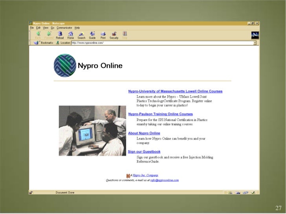The height and width of the screenshot is (214, 286).
Task: Click the photo of people at computer
Action: pyautogui.click(x=92, y=131)
